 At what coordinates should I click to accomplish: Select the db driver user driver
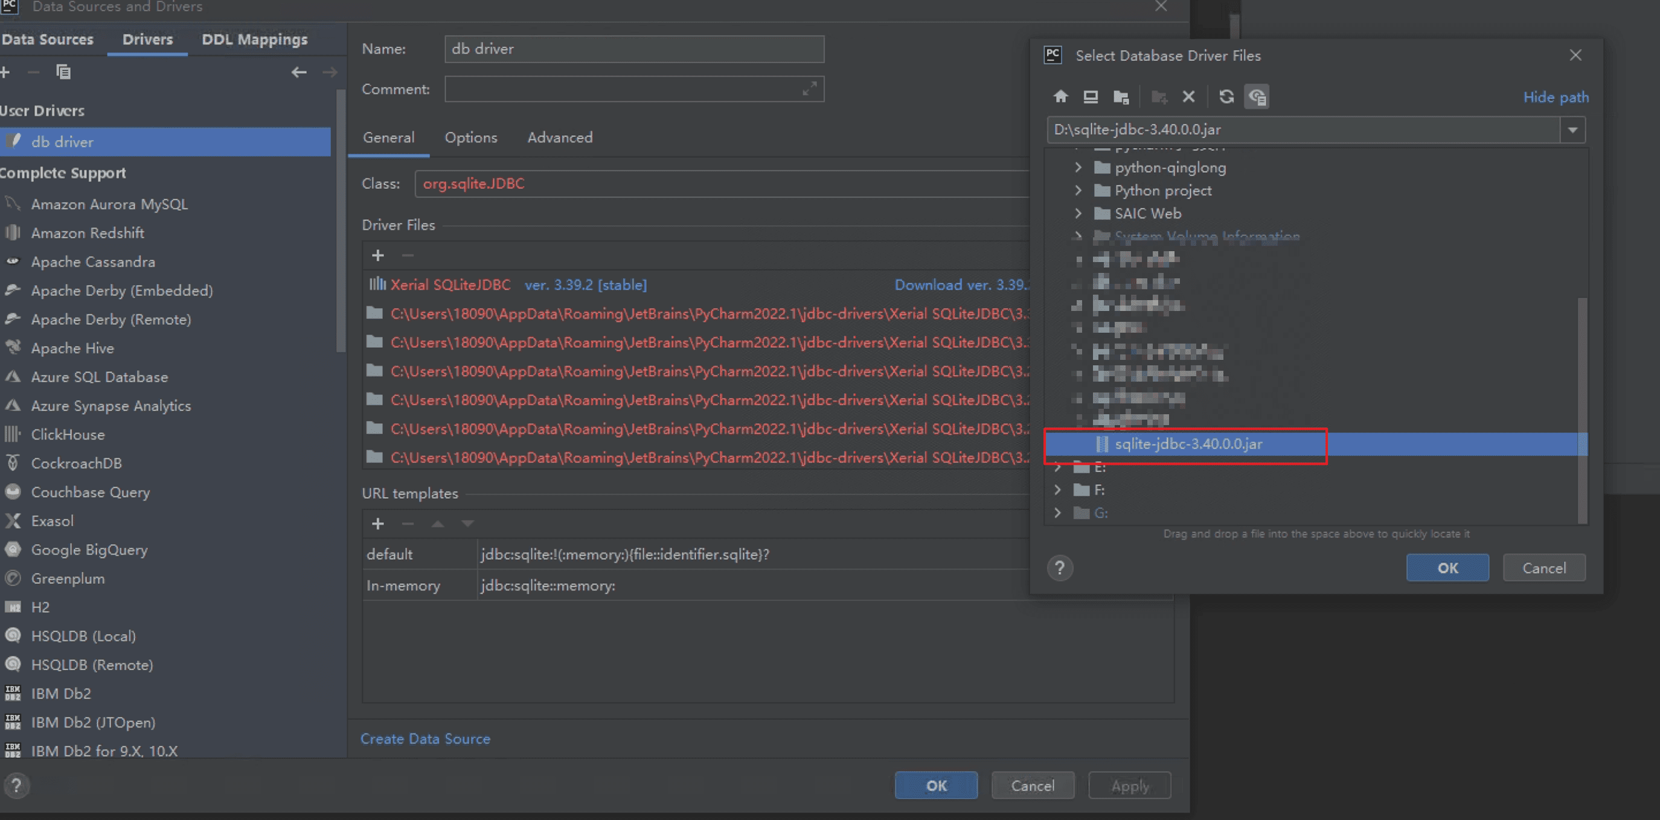165,142
